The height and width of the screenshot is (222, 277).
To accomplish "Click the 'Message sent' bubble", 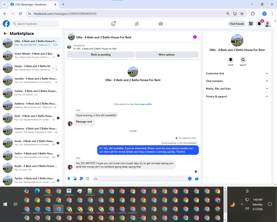I will coord(84,122).
